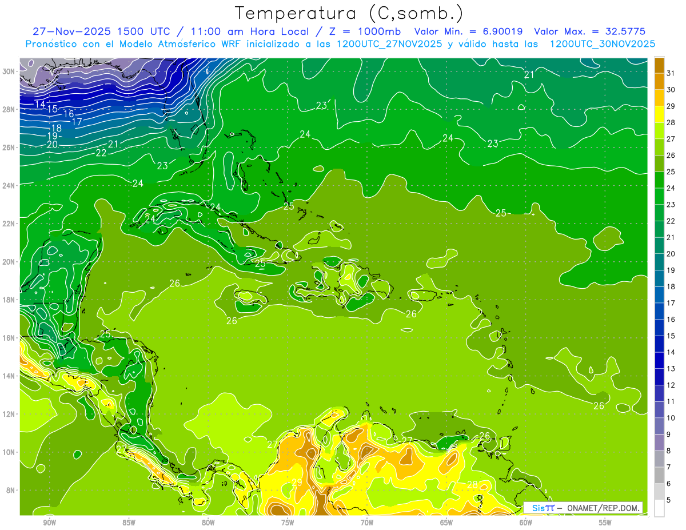Click the "Temperatura (C,somb.)" map title
686x530 pixels.
pyautogui.click(x=349, y=14)
